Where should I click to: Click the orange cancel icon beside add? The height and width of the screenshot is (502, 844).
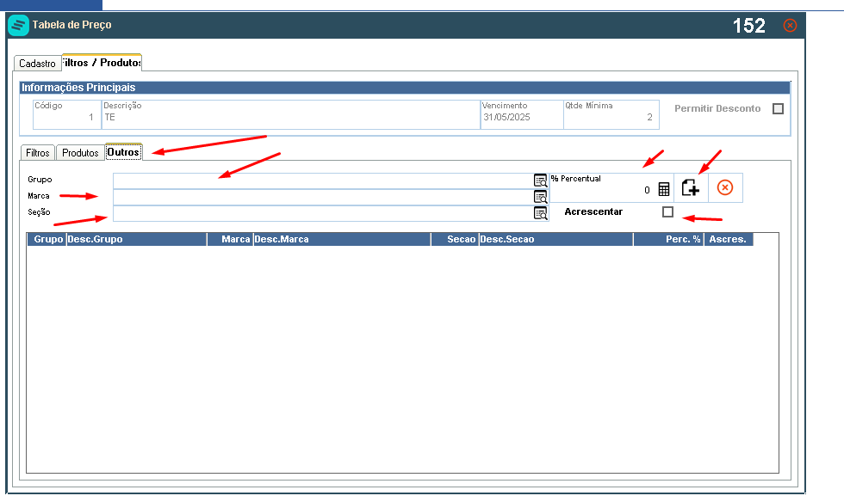tap(725, 187)
